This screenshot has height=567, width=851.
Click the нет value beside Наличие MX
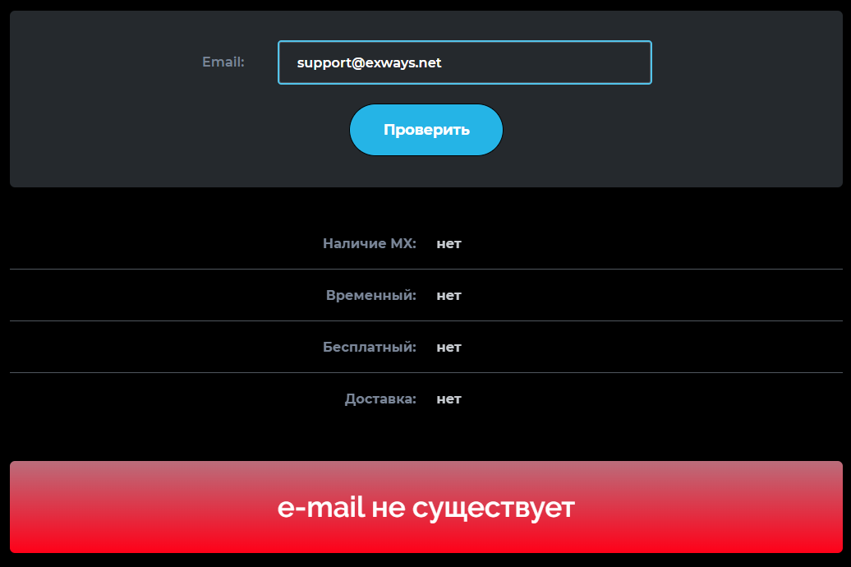448,244
